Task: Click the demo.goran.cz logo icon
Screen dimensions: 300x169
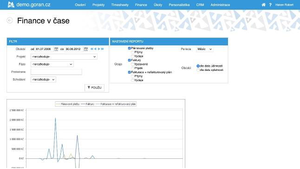Action: [11, 4]
